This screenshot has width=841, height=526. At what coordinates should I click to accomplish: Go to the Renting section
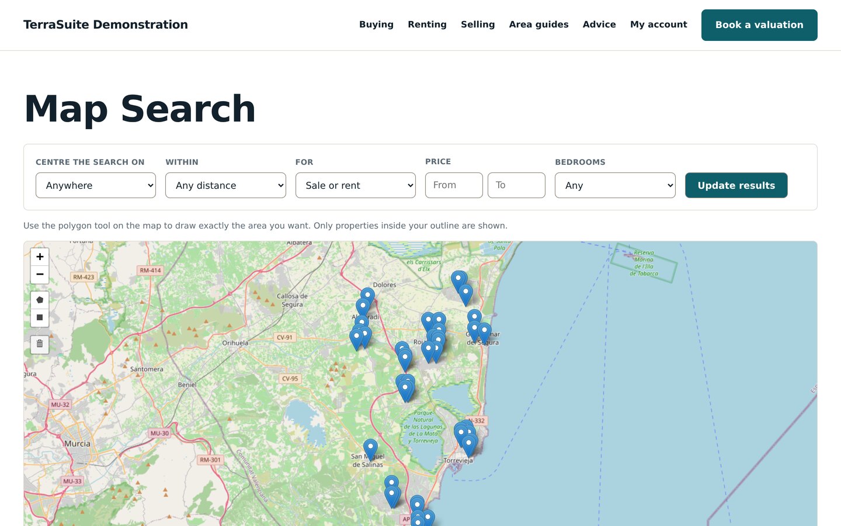pos(427,25)
